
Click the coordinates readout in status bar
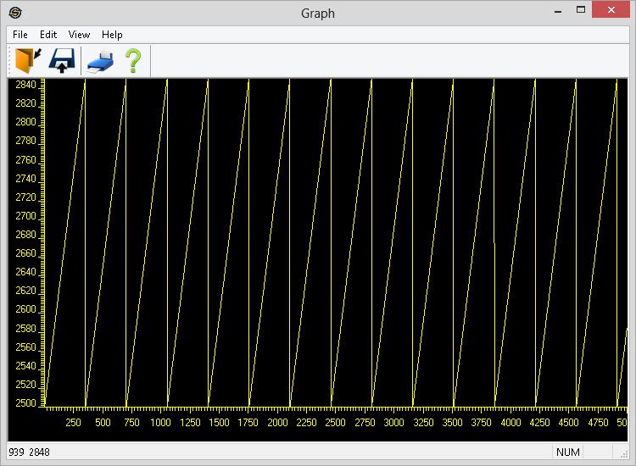31,452
